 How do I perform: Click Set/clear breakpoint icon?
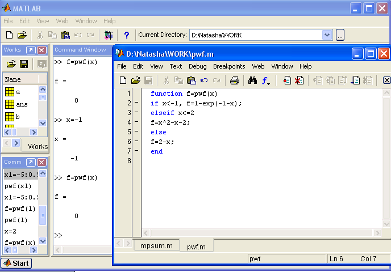coord(287,80)
